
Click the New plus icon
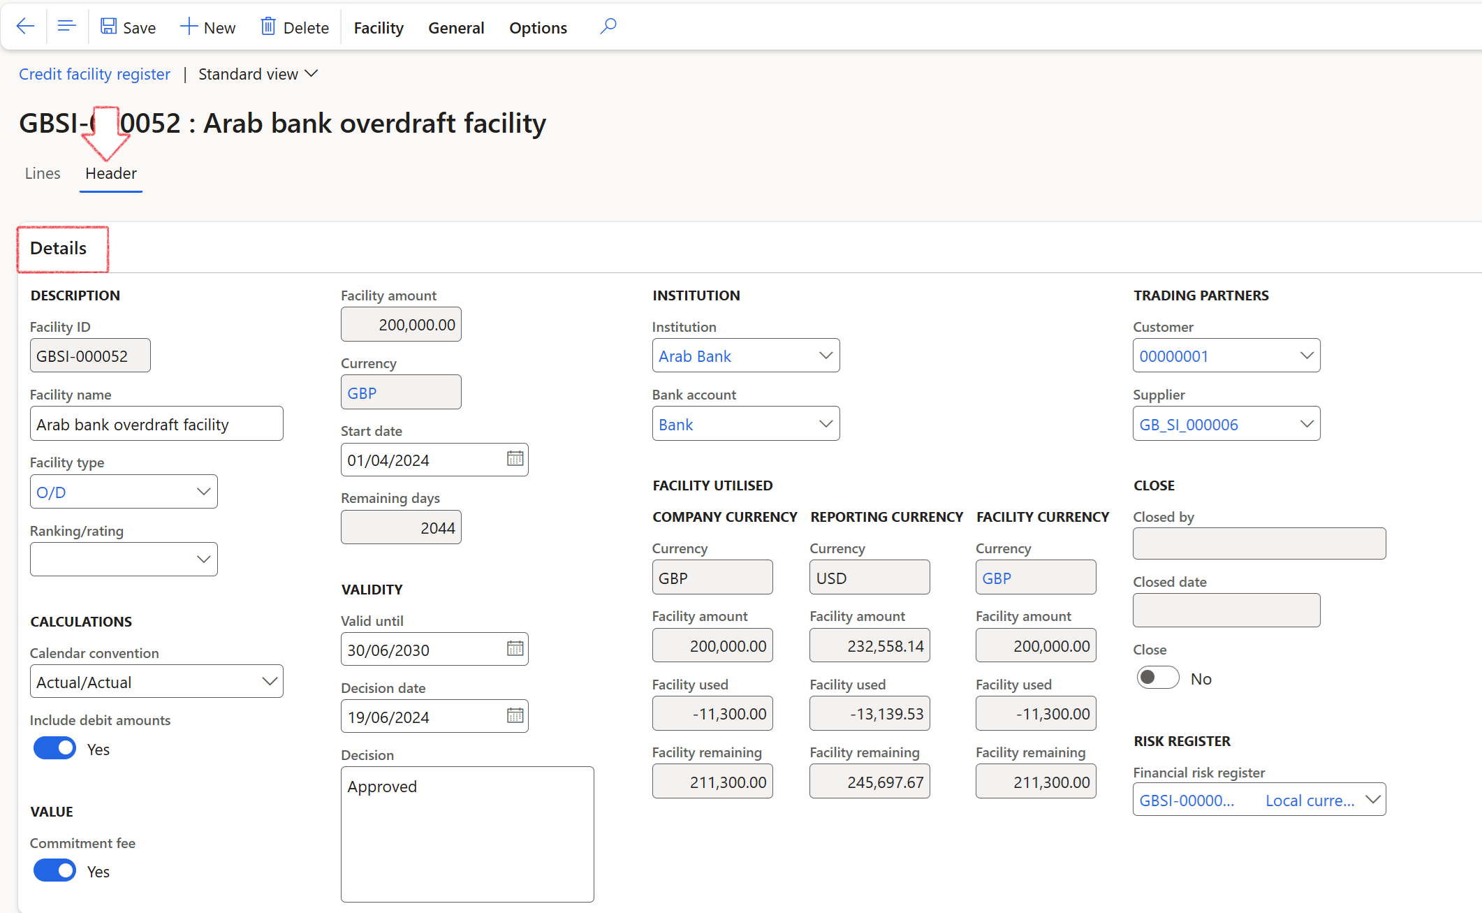tap(189, 27)
